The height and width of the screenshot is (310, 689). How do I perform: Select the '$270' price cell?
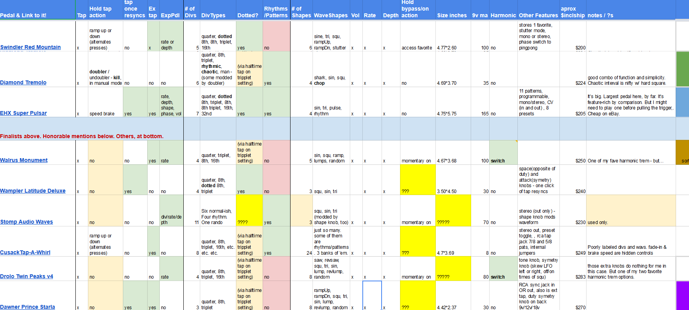[x=573, y=295]
